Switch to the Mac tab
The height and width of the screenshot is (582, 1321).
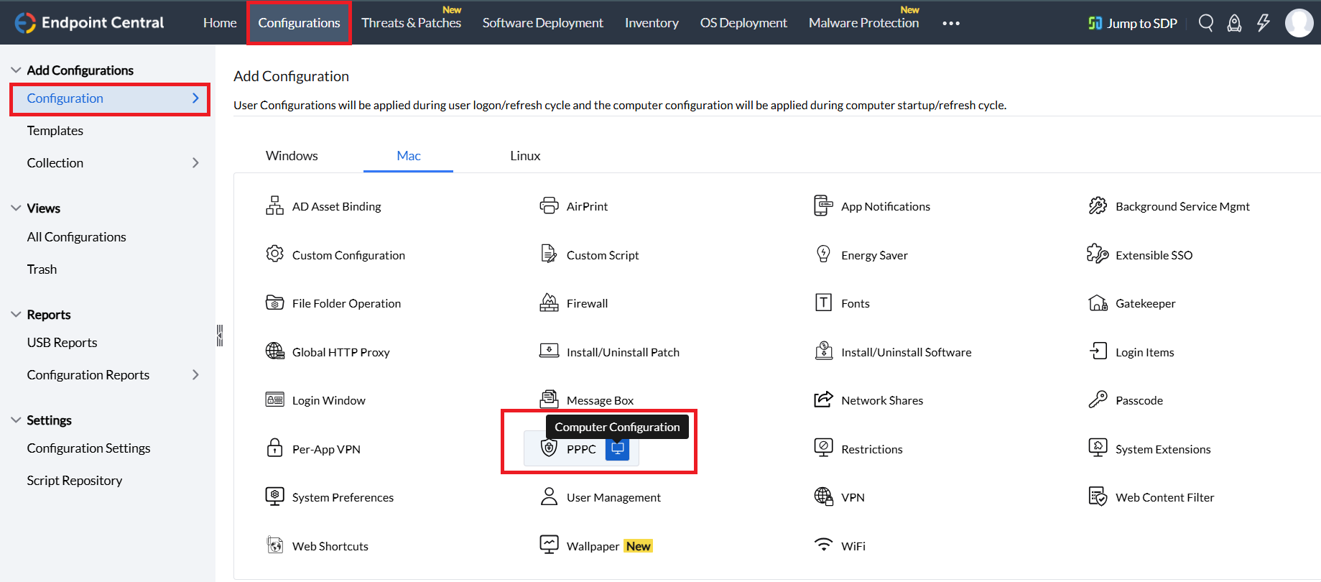pyautogui.click(x=409, y=156)
